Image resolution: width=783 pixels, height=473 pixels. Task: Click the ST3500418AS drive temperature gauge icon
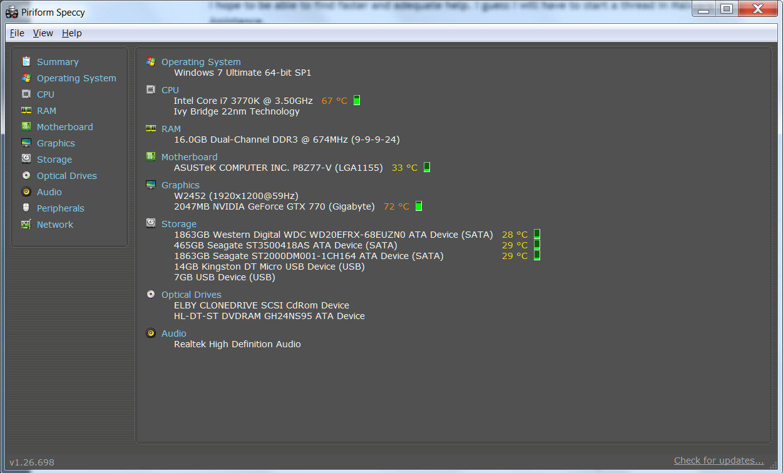tap(537, 245)
